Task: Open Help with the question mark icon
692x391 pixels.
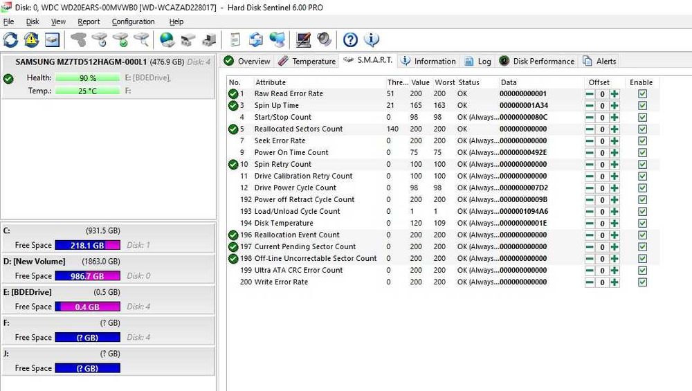Action: click(x=350, y=39)
